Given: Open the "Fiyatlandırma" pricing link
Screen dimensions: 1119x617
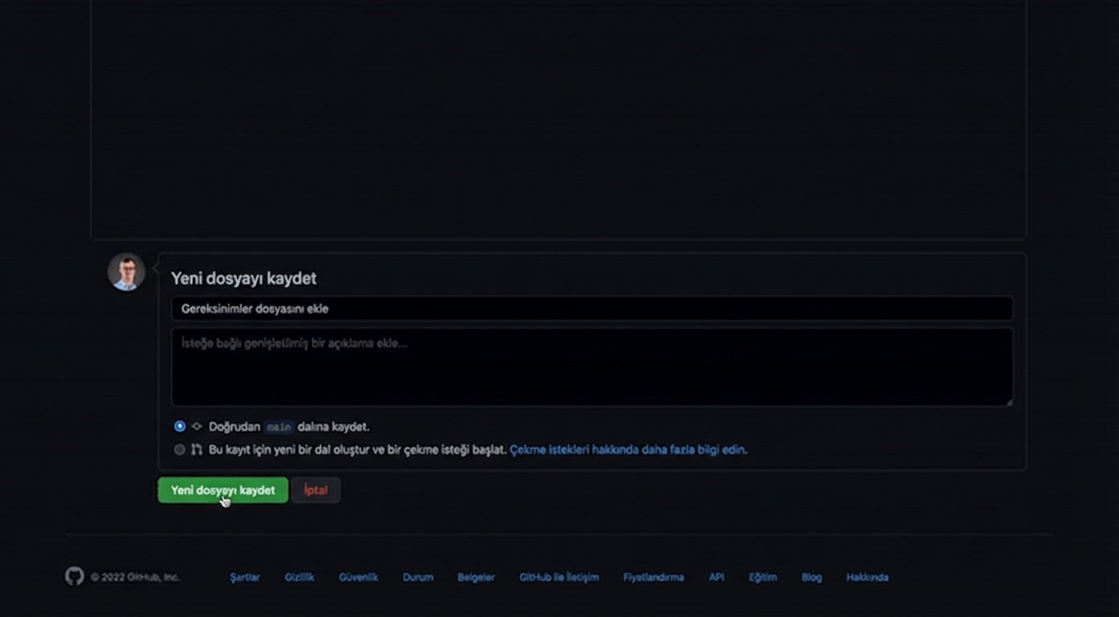Looking at the screenshot, I should [654, 577].
